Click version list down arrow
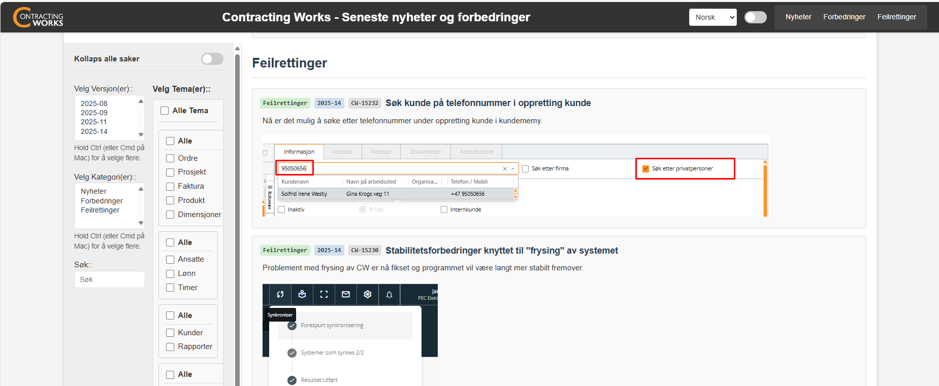 pyautogui.click(x=141, y=135)
